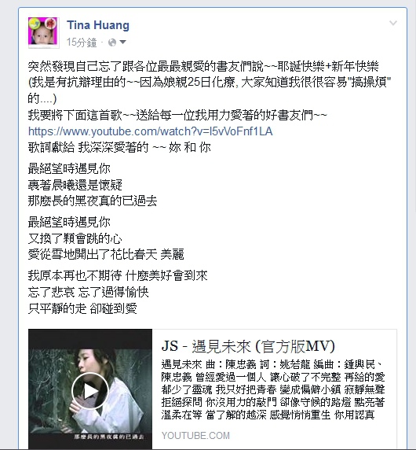Expand the audience selector dropdown arrow
The width and height of the screenshot is (416, 450).
click(x=122, y=42)
